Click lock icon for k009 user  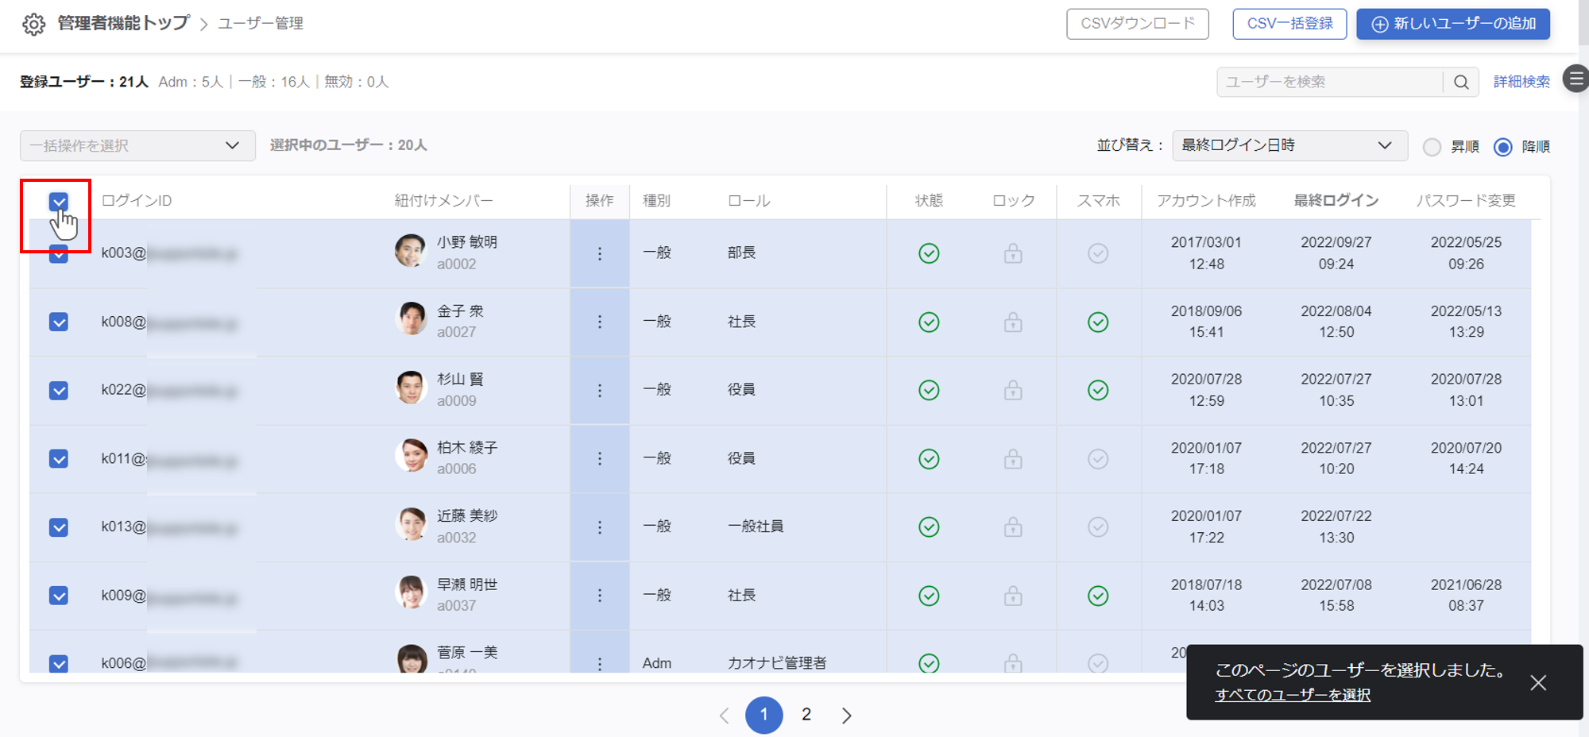click(x=1013, y=595)
